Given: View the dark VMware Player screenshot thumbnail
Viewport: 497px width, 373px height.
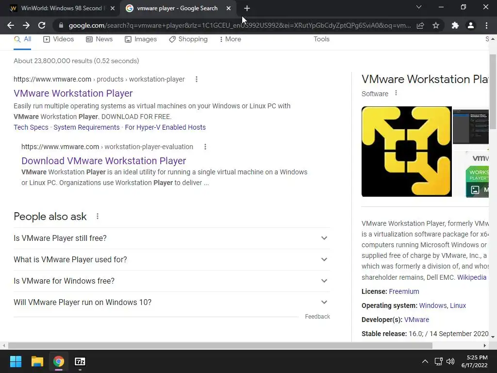Looking at the screenshot, I should pos(471,127).
